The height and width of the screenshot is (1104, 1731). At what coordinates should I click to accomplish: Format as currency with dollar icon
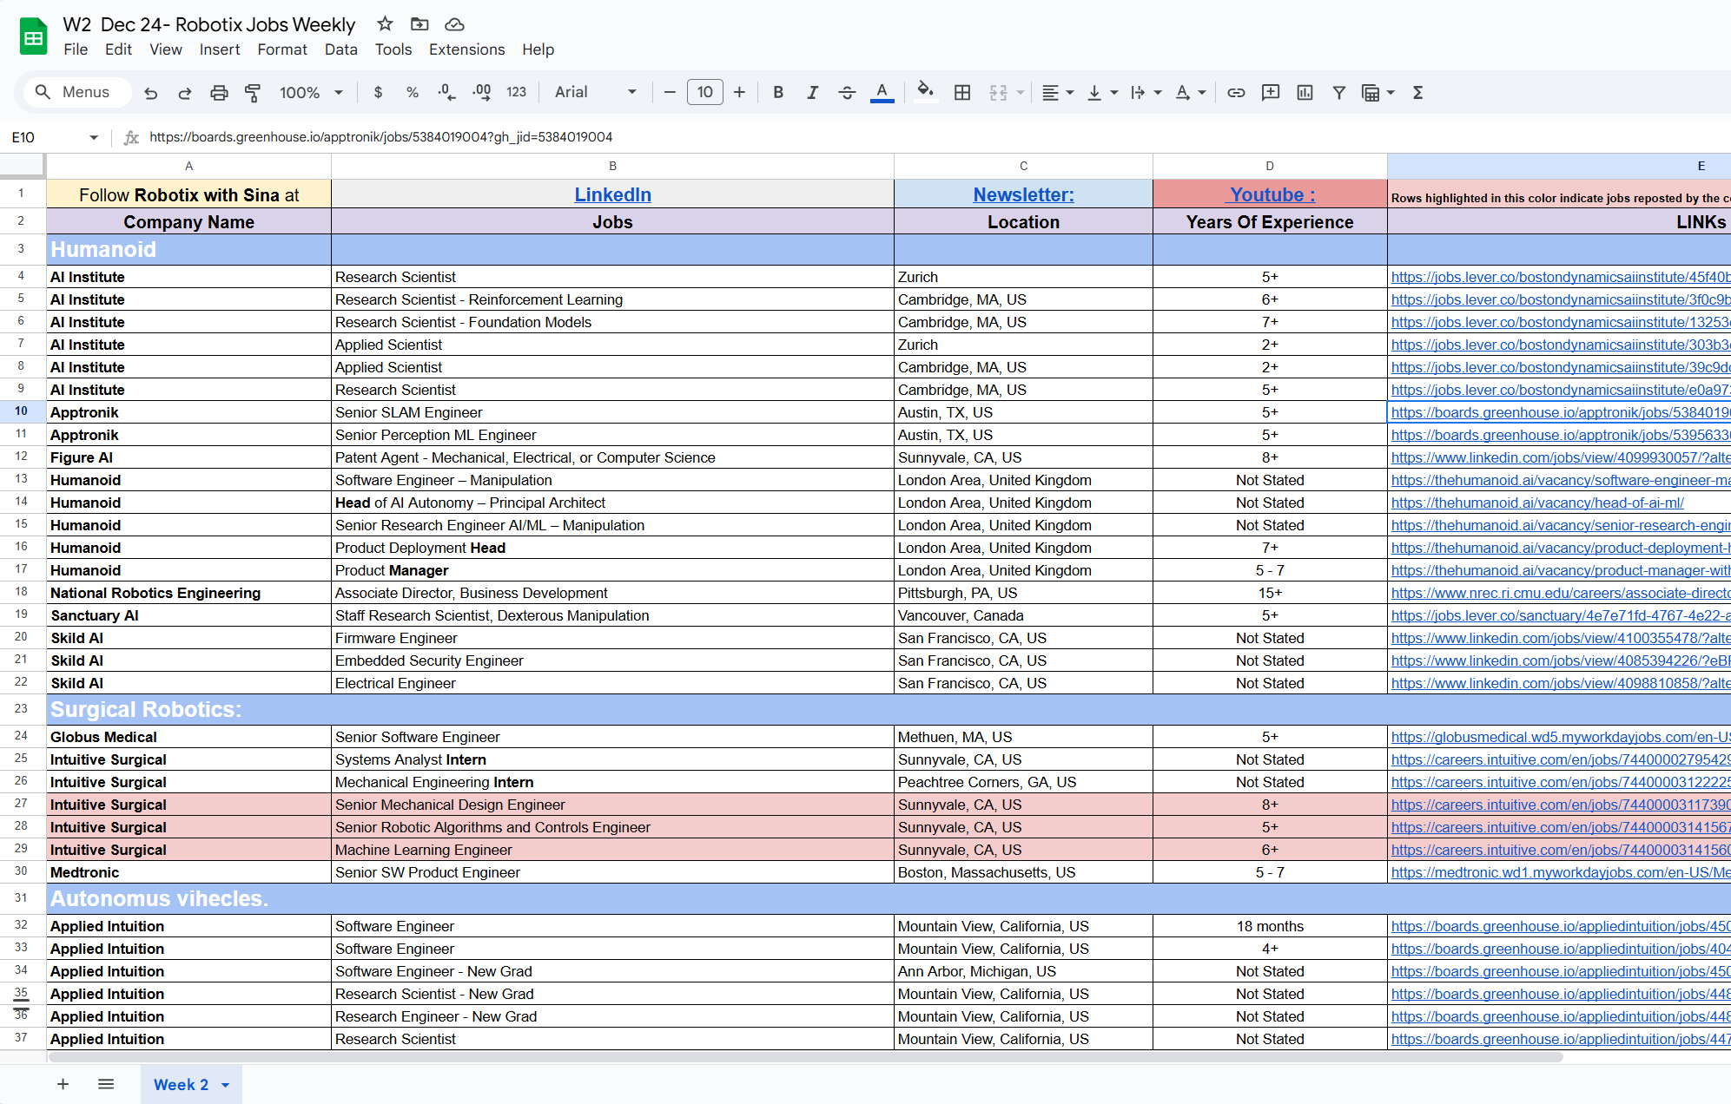pyautogui.click(x=378, y=93)
